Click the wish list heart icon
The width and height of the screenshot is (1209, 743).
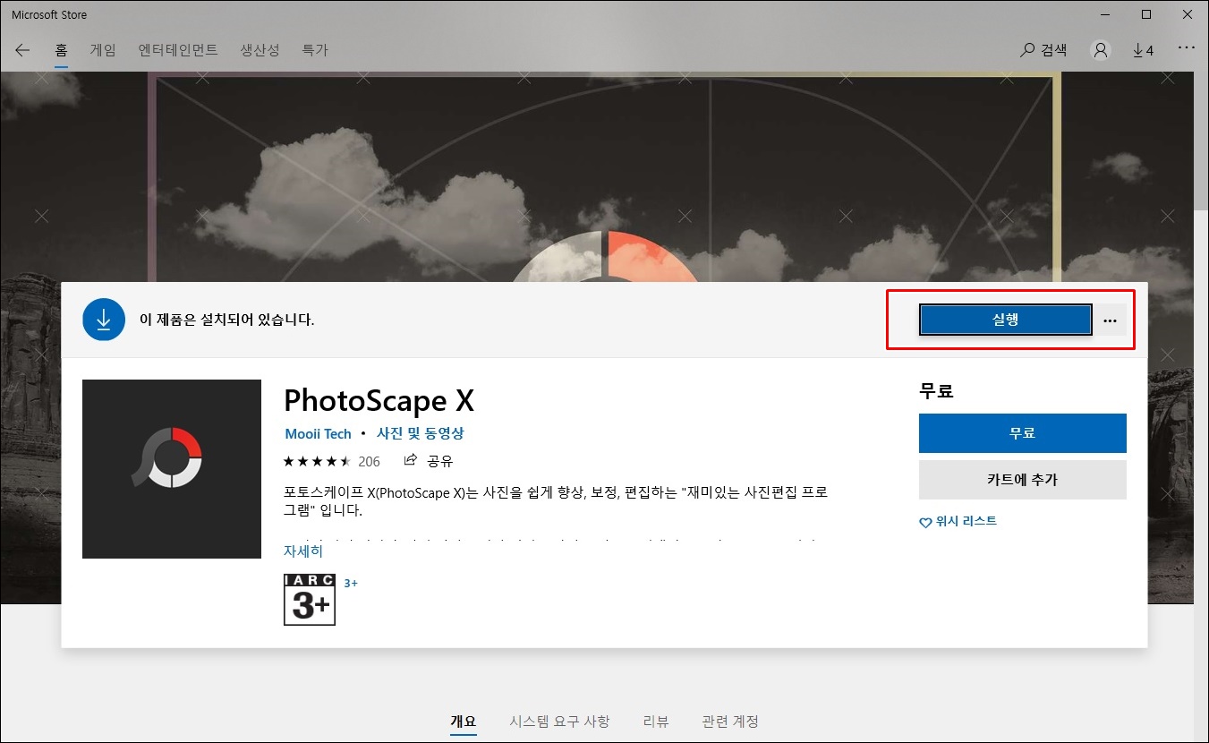point(925,522)
